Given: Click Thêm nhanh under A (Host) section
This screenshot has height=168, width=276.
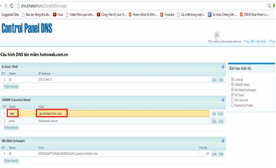Looking at the screenshot, I should pyautogui.click(x=11, y=86).
